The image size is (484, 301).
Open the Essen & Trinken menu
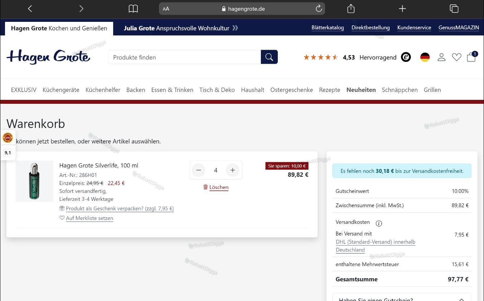click(x=172, y=90)
